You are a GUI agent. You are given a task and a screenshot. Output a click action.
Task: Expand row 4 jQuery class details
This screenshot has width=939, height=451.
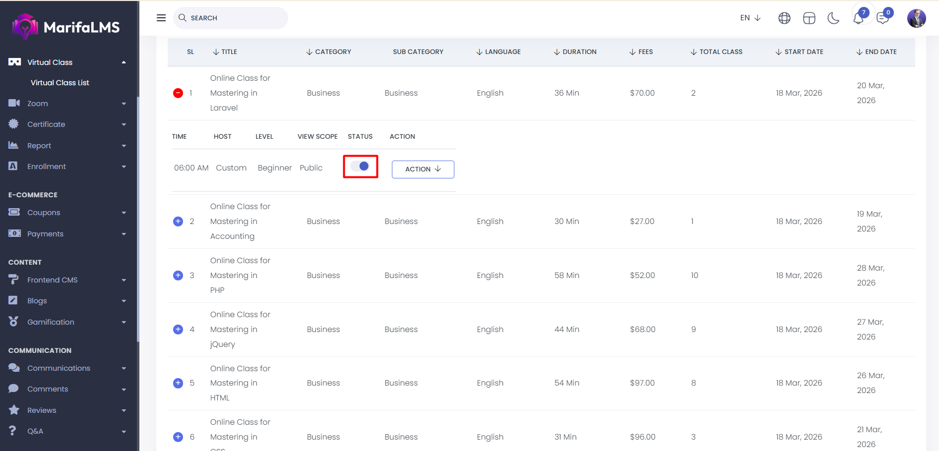178,330
